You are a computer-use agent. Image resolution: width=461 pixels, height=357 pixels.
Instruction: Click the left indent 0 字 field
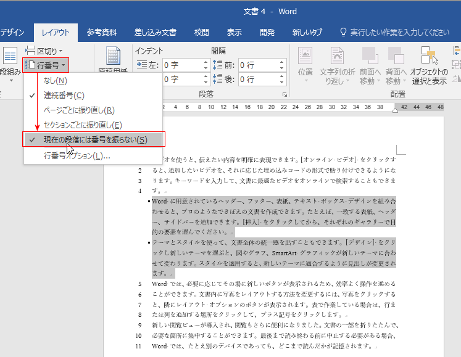point(182,65)
